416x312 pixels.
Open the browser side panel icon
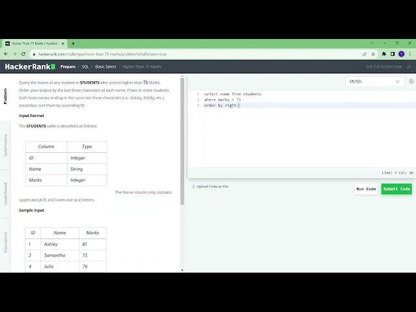click(393, 54)
